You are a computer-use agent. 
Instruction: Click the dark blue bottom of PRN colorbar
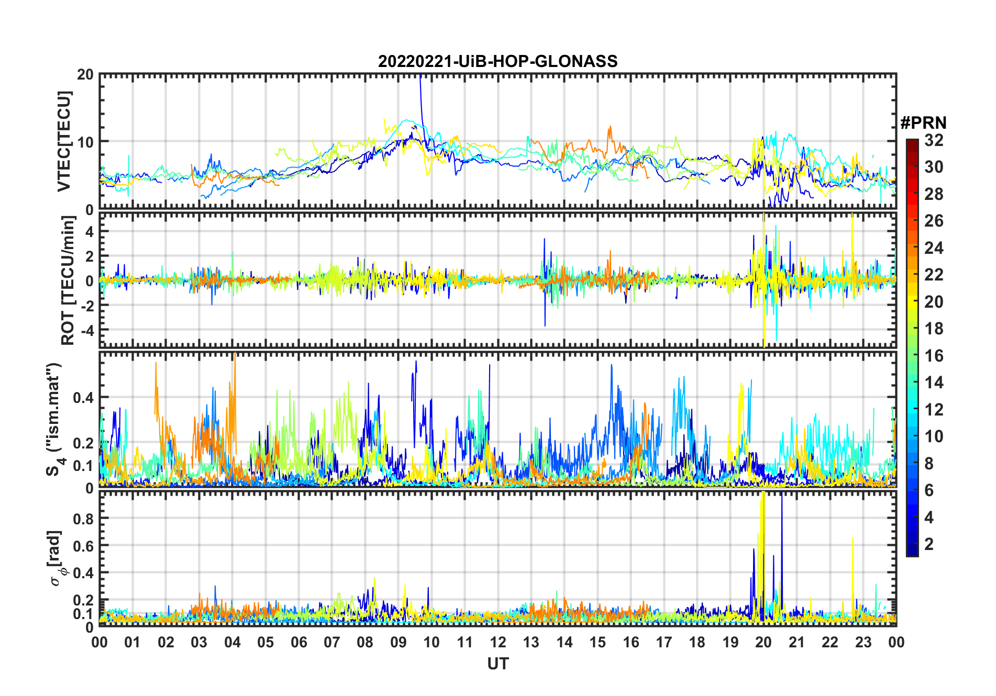pos(912,553)
